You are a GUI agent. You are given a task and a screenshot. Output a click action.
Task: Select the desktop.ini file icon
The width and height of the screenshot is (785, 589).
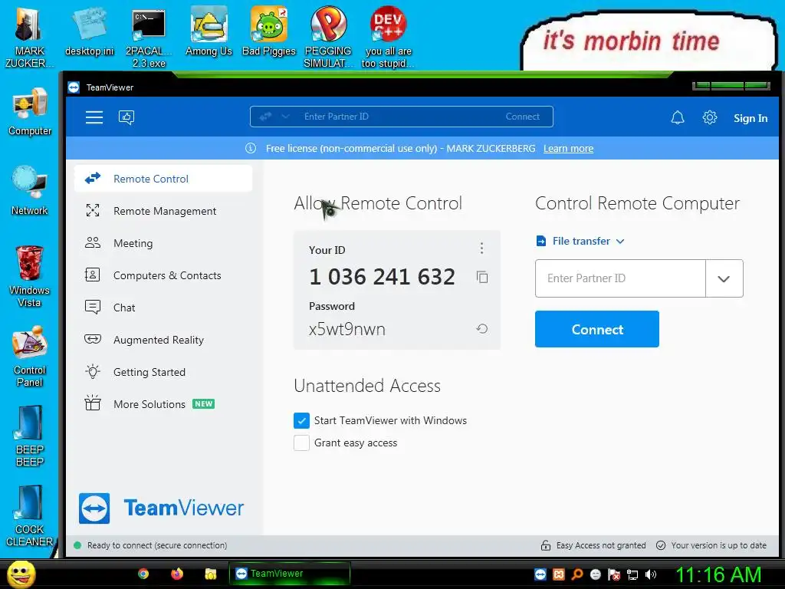(x=90, y=31)
